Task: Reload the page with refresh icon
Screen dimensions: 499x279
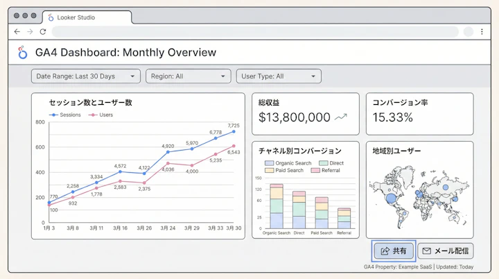Action: 43,31
